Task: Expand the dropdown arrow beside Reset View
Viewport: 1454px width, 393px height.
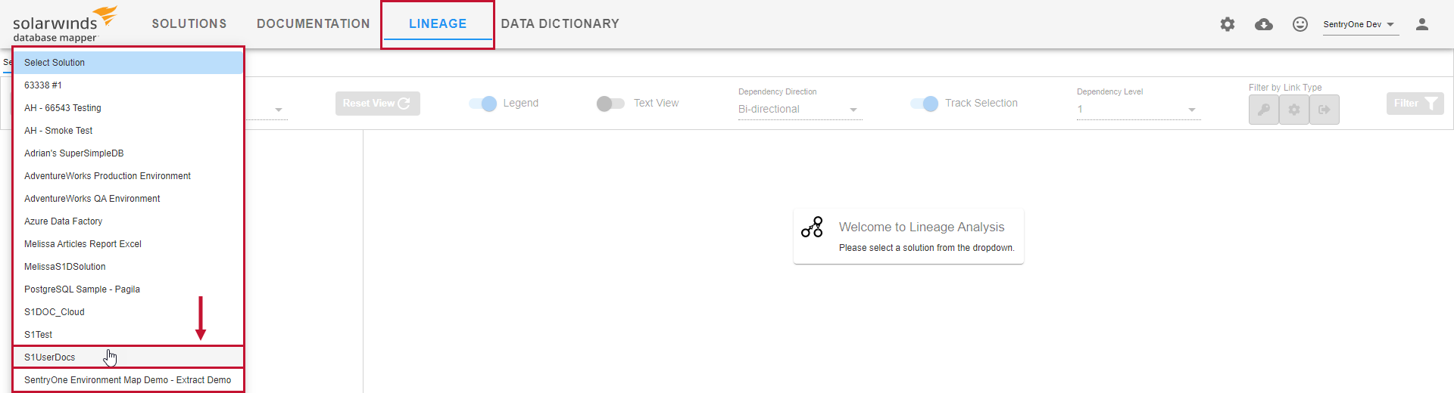Action: (x=279, y=110)
